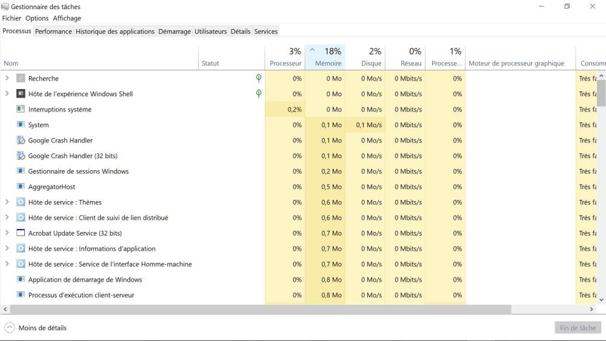Click the Google Crash Handler icon
The width and height of the screenshot is (606, 341).
point(21,141)
